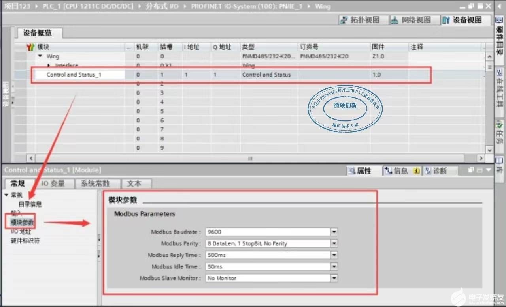
Task: Select 目录信息 in the properties tree
Action: coord(30,204)
